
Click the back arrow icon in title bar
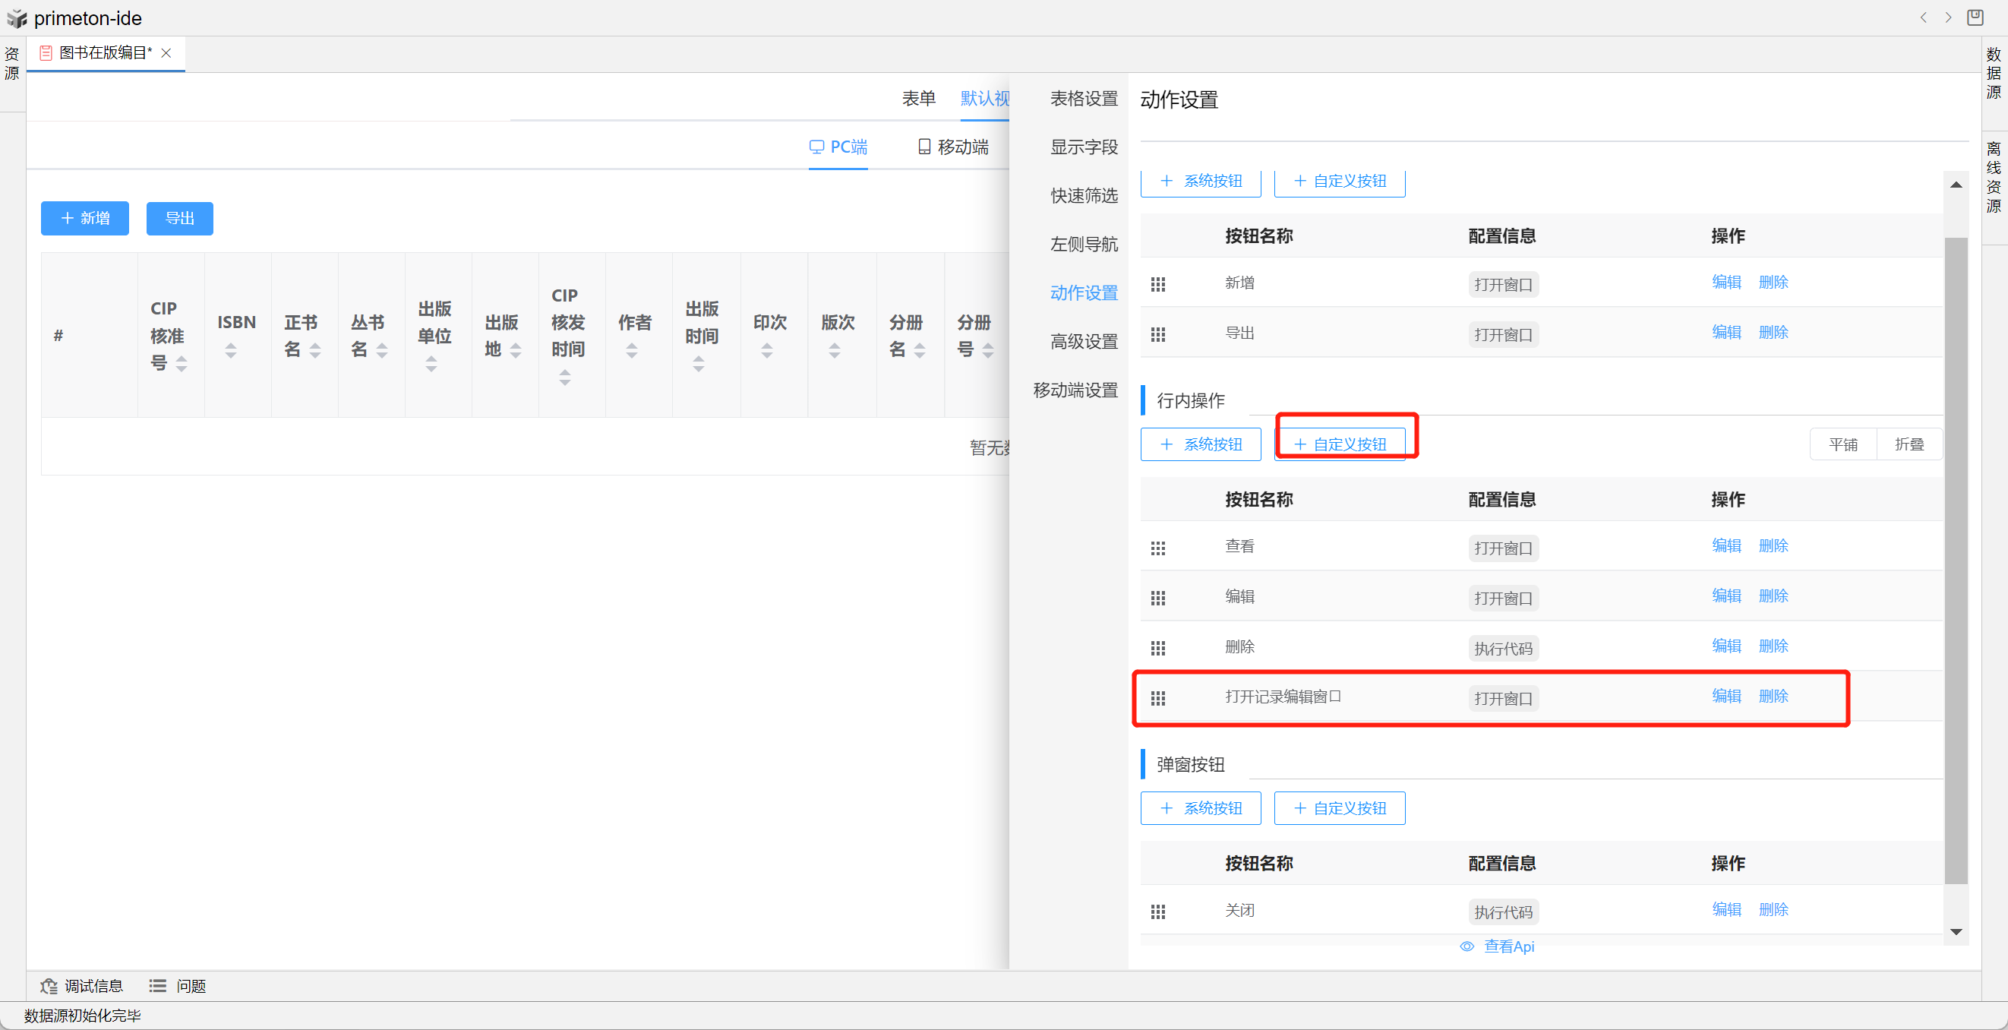click(x=1923, y=18)
